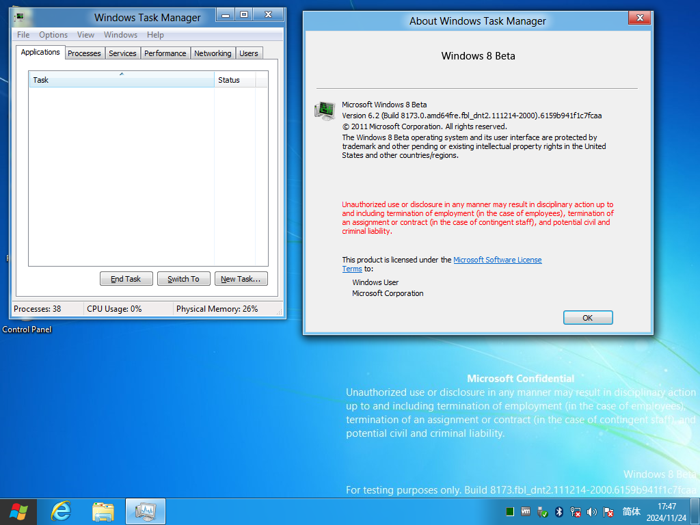Click Safely Remove Hardware tray icon
Screen dimensions: 700x525
pos(542,511)
